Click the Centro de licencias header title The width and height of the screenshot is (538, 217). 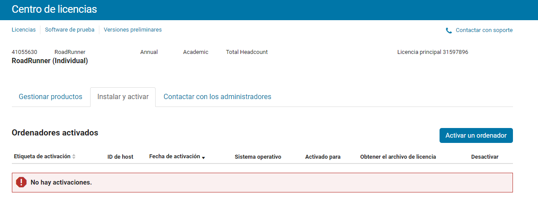click(55, 9)
